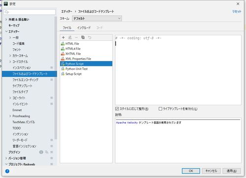The width and height of the screenshot is (246, 178).
Task: Close the 設定 dialog window
Action: click(x=238, y=3)
